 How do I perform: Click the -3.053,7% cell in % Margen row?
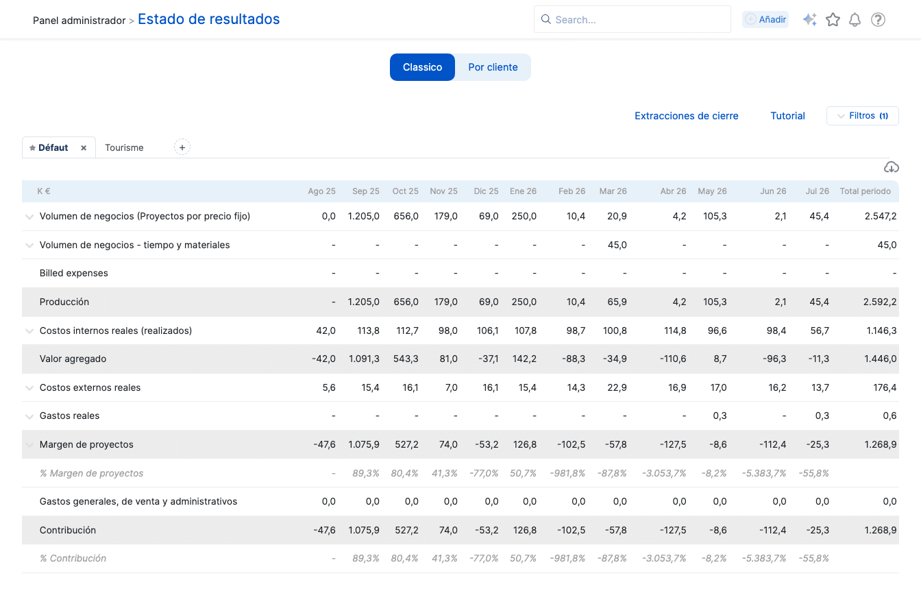point(664,473)
